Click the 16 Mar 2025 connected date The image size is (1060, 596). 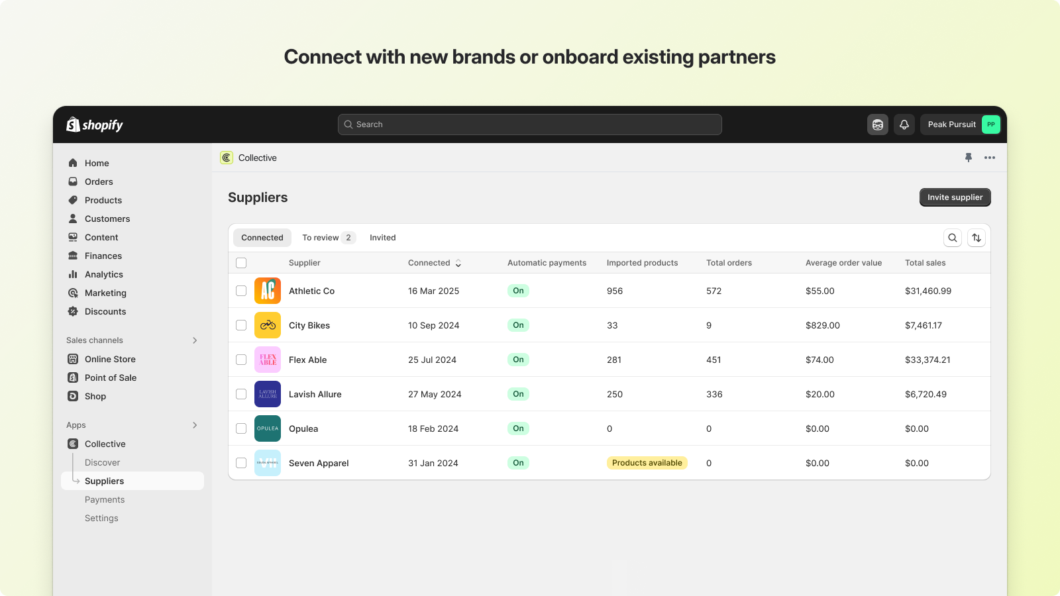pyautogui.click(x=433, y=291)
